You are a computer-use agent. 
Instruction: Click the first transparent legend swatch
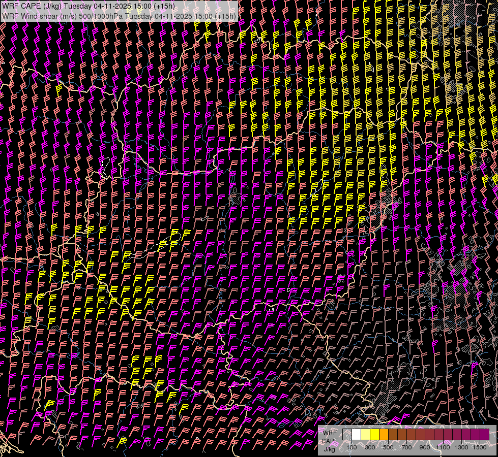pos(347,434)
